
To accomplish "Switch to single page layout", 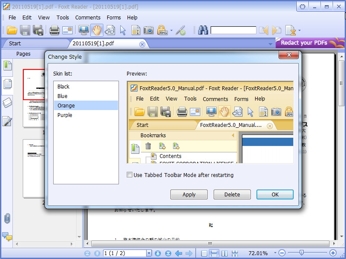I will (x=204, y=253).
